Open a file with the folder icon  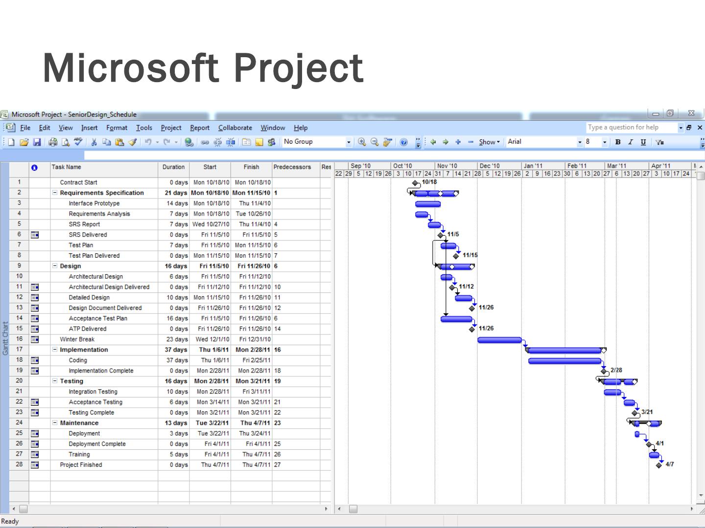pyautogui.click(x=24, y=142)
